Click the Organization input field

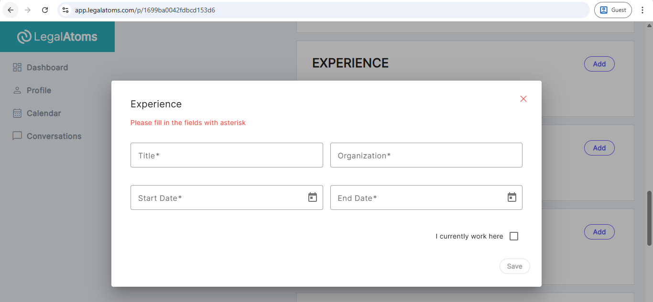(426, 155)
